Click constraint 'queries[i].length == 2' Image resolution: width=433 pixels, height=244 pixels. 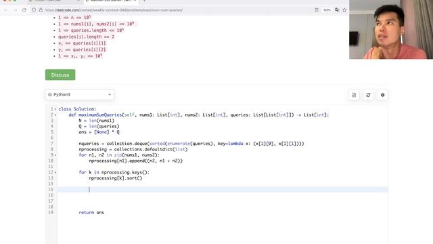tap(86, 37)
